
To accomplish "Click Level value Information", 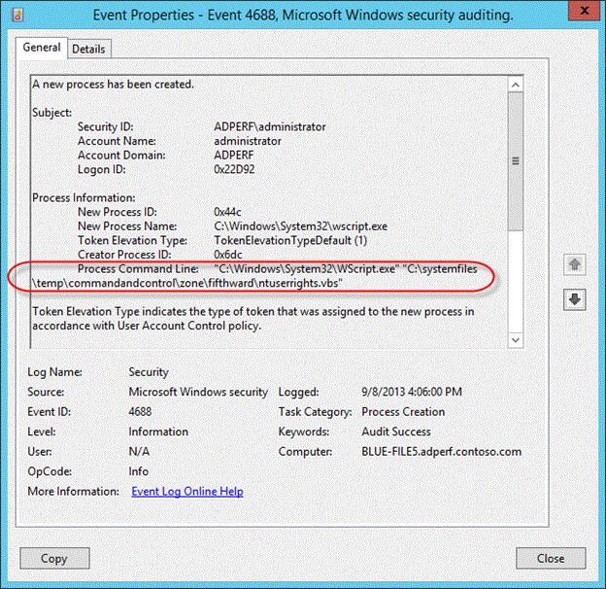I will pyautogui.click(x=158, y=432).
